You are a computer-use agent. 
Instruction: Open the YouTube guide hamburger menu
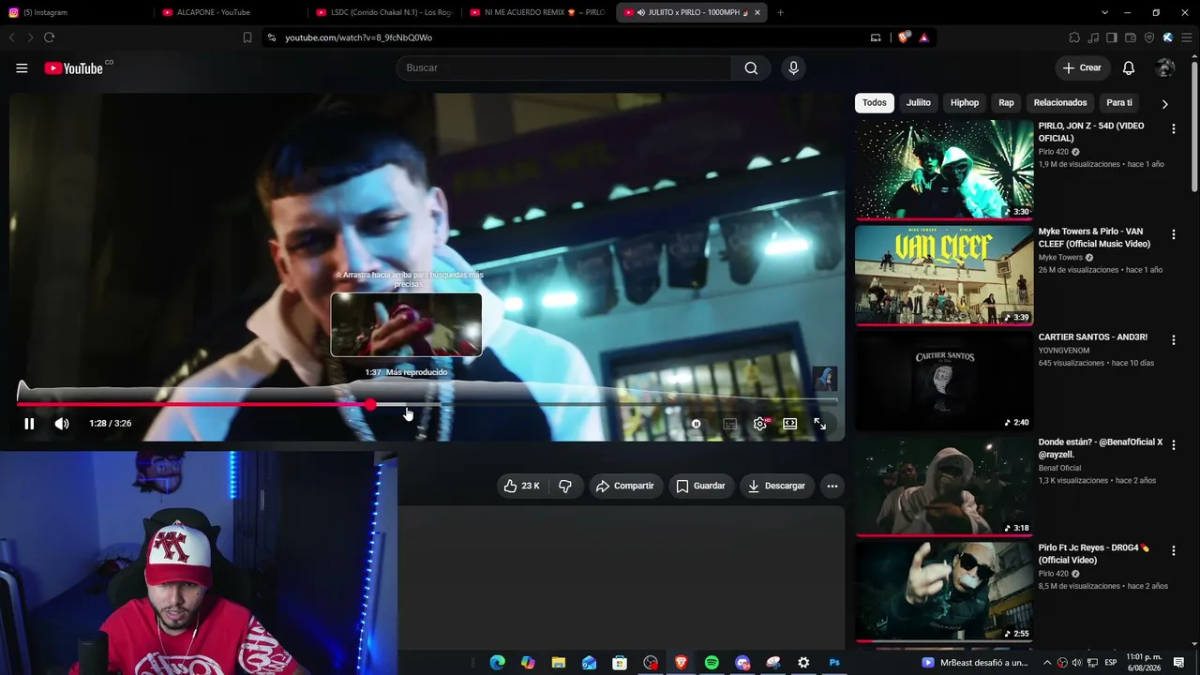click(22, 68)
